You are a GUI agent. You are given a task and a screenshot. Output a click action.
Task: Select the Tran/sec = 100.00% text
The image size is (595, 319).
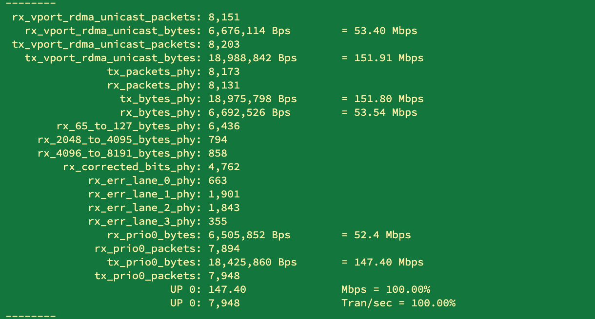click(398, 303)
